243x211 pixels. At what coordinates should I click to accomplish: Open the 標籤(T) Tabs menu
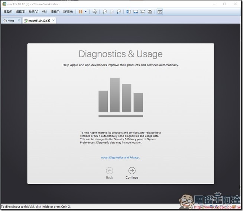[55, 12]
